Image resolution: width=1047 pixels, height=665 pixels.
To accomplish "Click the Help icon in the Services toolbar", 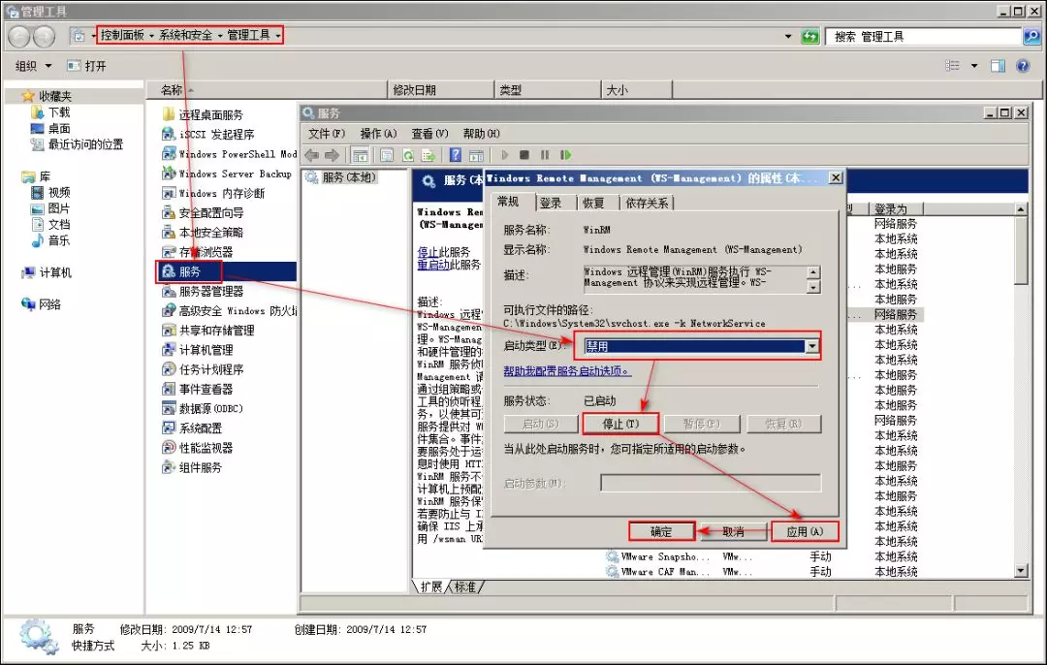I will point(456,155).
